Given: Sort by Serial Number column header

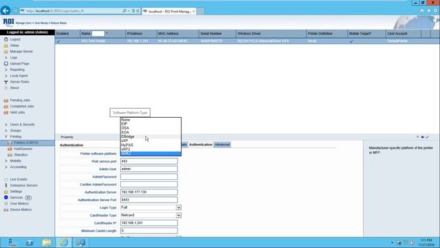Looking at the screenshot, I should pos(211,34).
